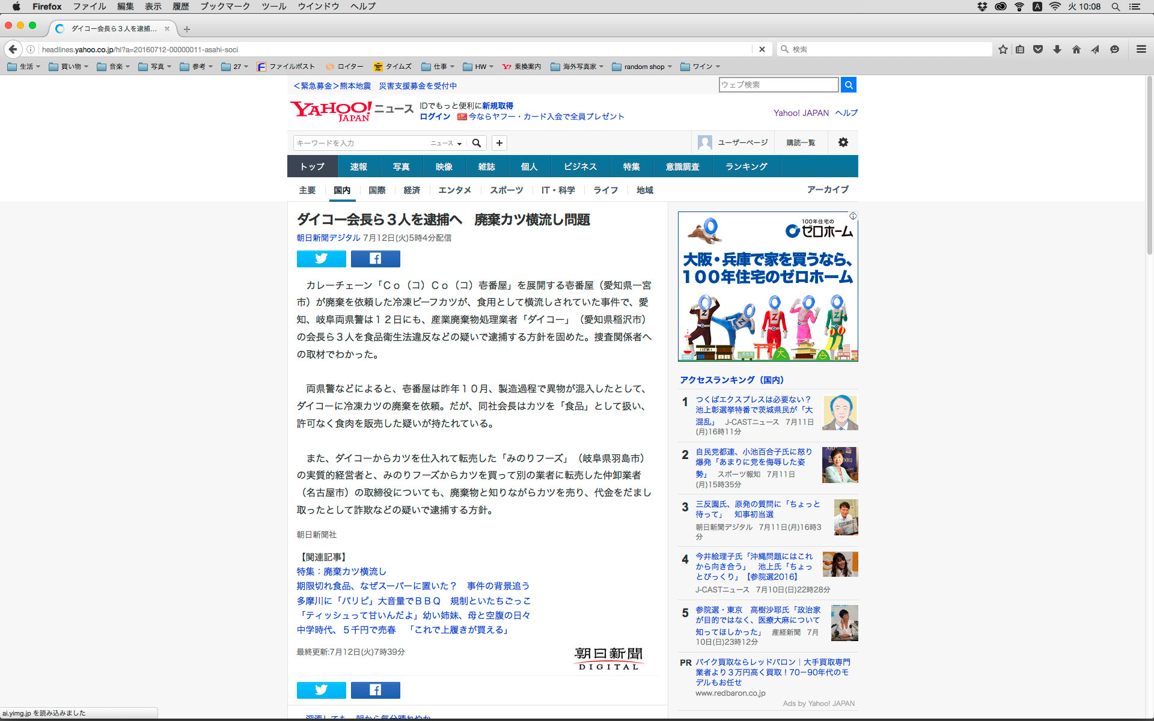The height and width of the screenshot is (721, 1154).
Task: Click the Facebook share button under headline
Action: [375, 259]
